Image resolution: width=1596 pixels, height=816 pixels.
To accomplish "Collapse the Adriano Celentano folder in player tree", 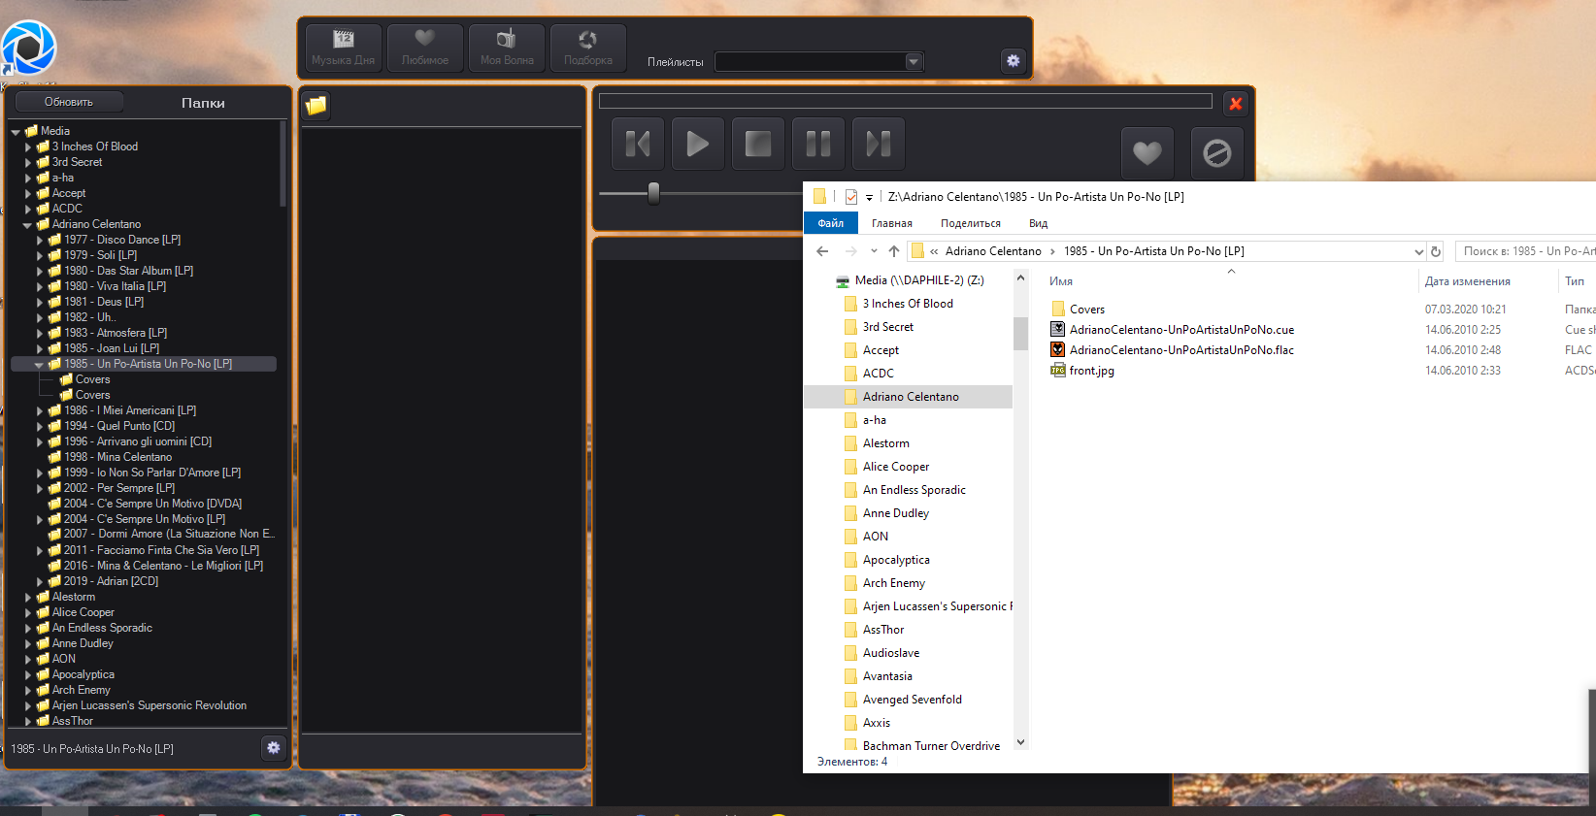I will pyautogui.click(x=27, y=225).
